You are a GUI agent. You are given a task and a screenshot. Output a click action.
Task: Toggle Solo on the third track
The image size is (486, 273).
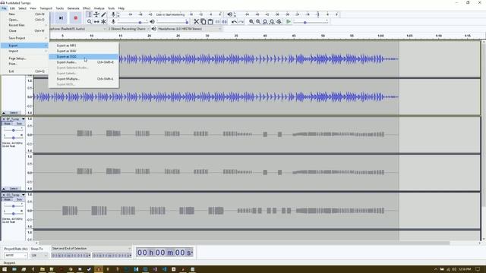[x=19, y=199]
